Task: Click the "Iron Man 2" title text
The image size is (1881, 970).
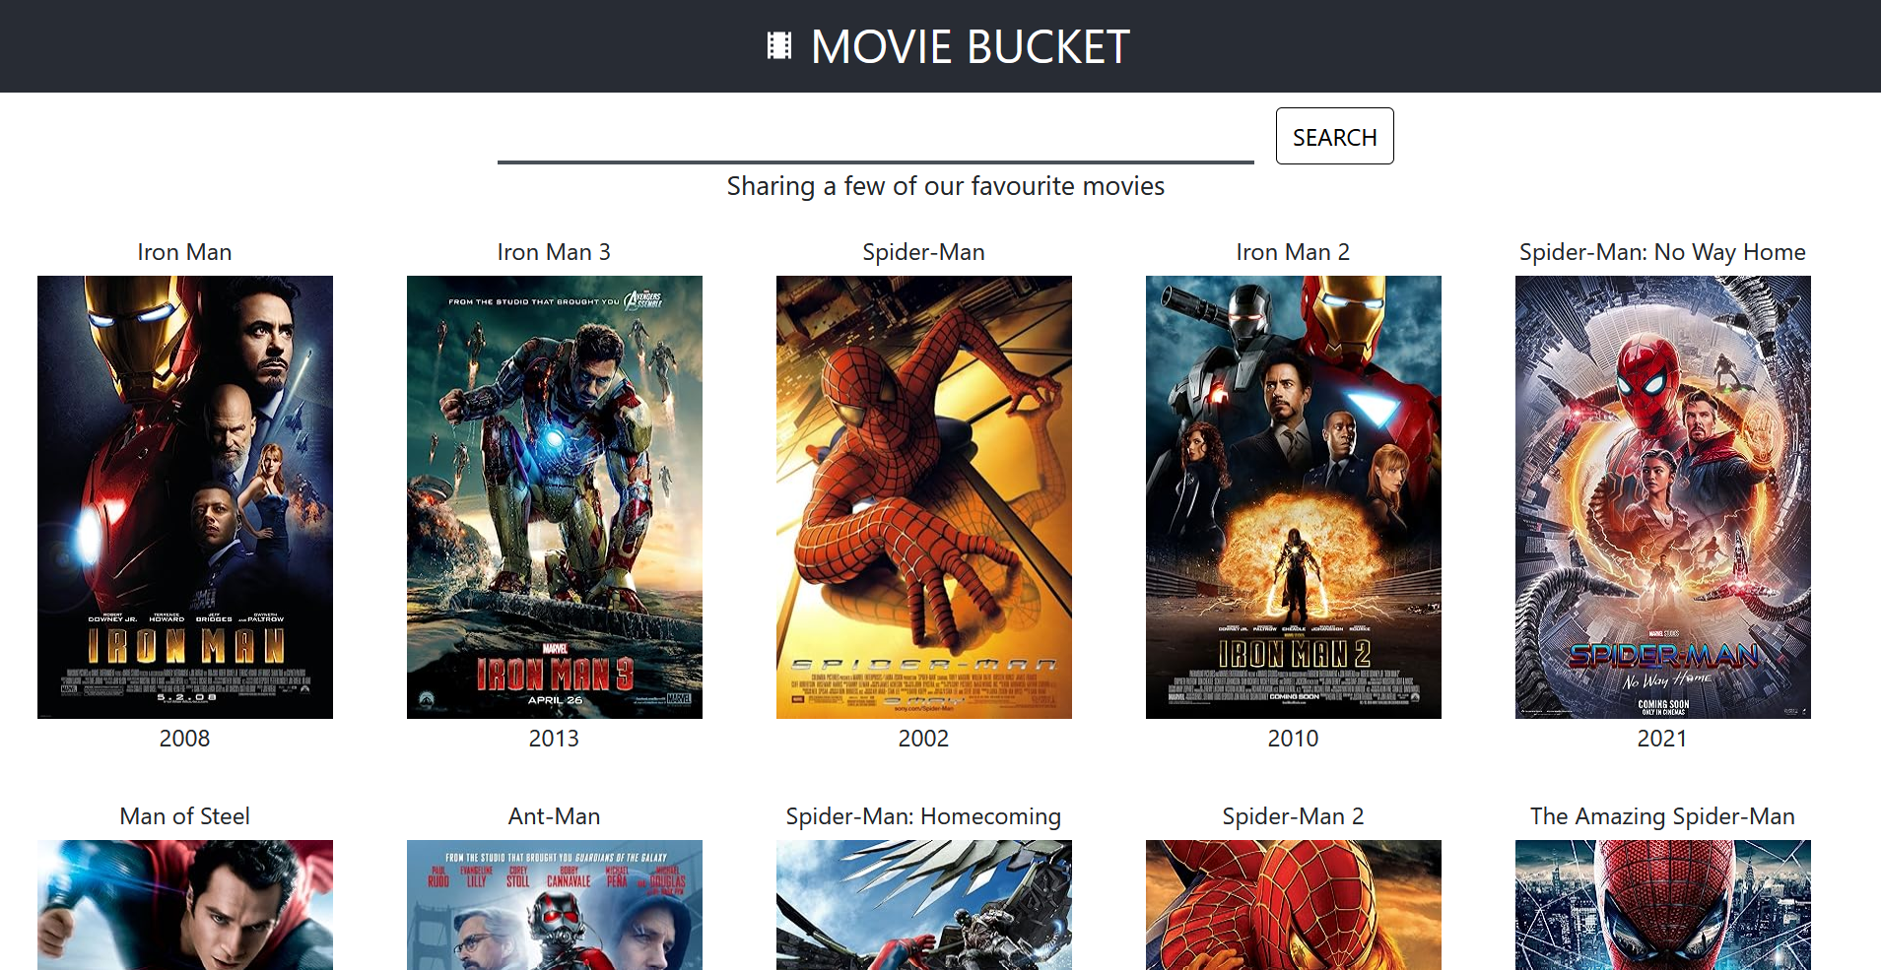Action: (1293, 252)
